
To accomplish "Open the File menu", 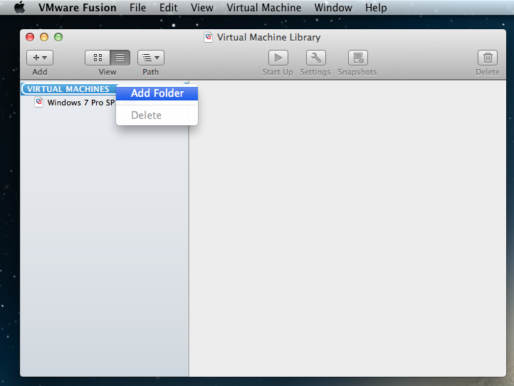I will (137, 8).
